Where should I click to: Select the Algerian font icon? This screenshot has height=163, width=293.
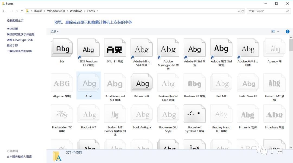62,82
